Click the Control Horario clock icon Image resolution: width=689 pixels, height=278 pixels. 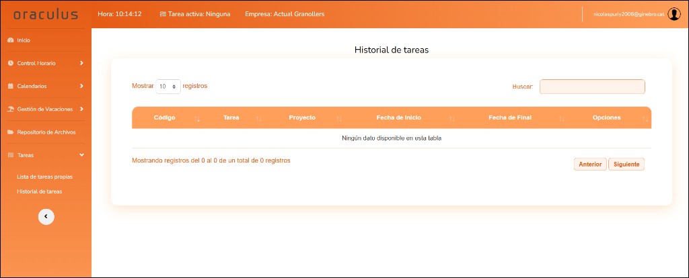[x=11, y=63]
